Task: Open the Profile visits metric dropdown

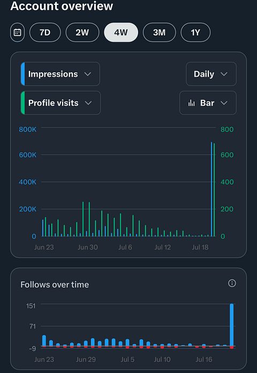Action: pyautogui.click(x=61, y=103)
